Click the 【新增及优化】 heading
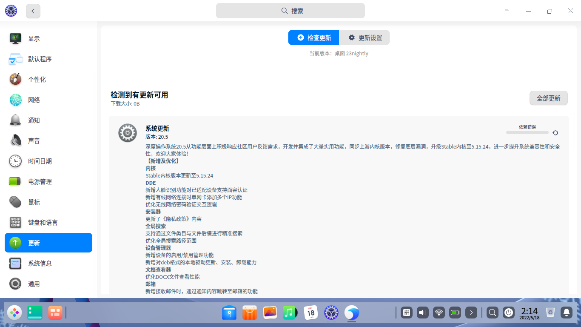The width and height of the screenshot is (581, 327). (x=162, y=161)
